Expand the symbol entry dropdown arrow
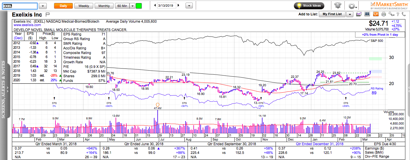 43,6
